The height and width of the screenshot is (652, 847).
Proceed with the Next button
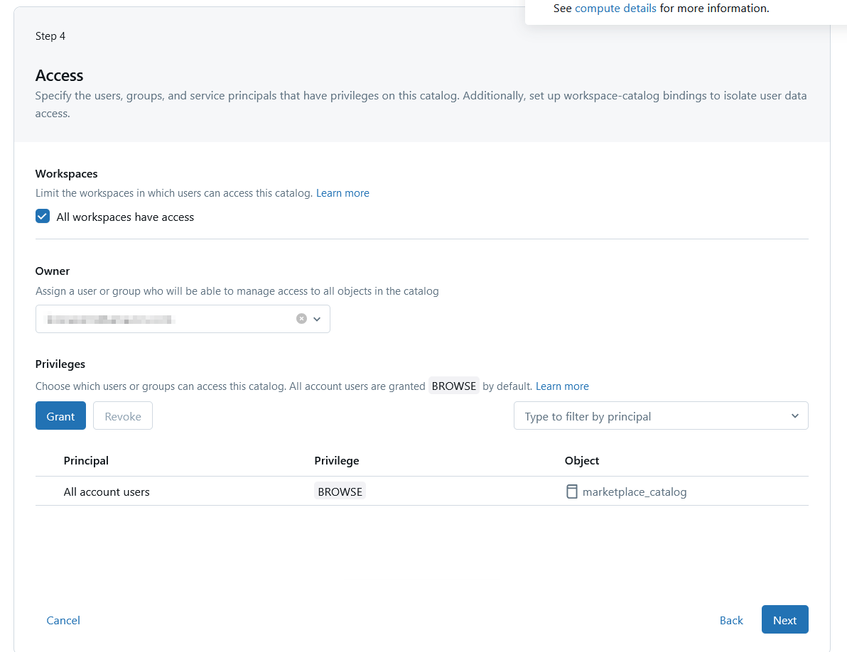tap(784, 620)
